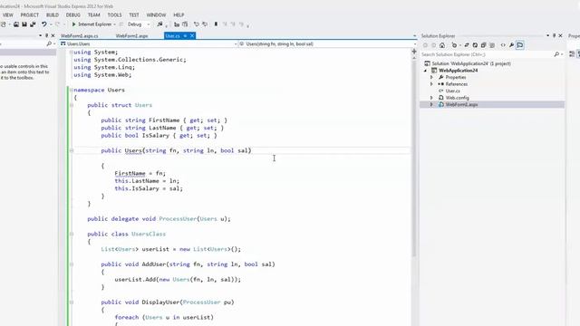580x326 pixels.
Task: Collapse the WebApplication24 project node
Action: [426, 71]
